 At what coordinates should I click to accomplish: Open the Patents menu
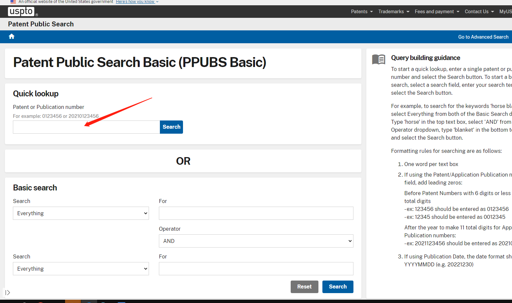pos(362,12)
